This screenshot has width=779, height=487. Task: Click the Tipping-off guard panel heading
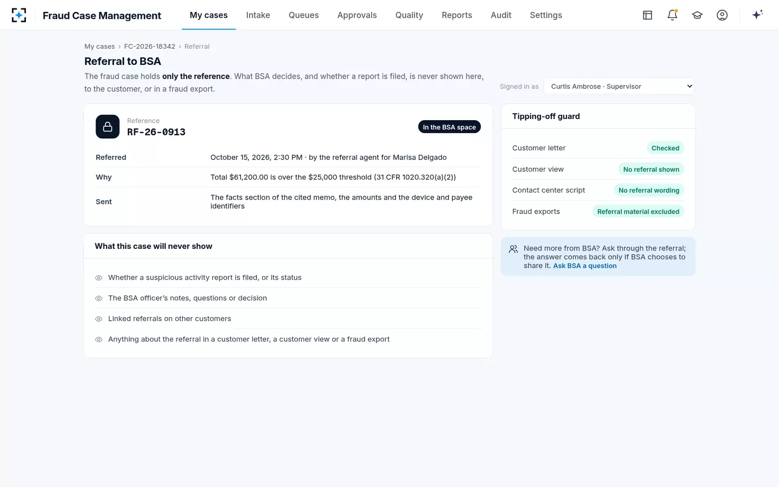pyautogui.click(x=546, y=116)
